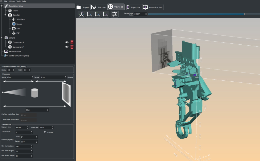
Task: Open the viewer settings sliders icon
Action: pos(115,14)
